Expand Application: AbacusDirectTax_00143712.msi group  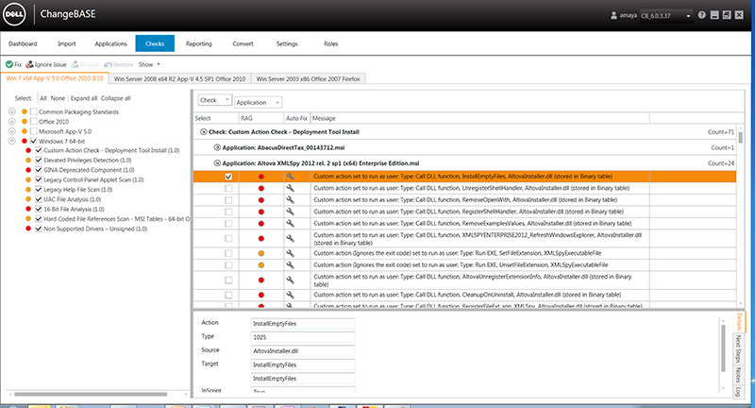217,148
